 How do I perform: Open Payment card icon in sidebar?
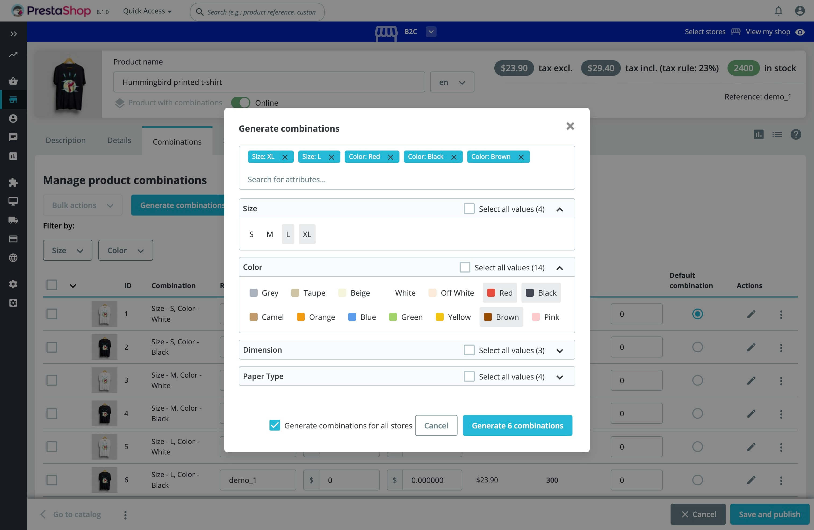coord(13,239)
